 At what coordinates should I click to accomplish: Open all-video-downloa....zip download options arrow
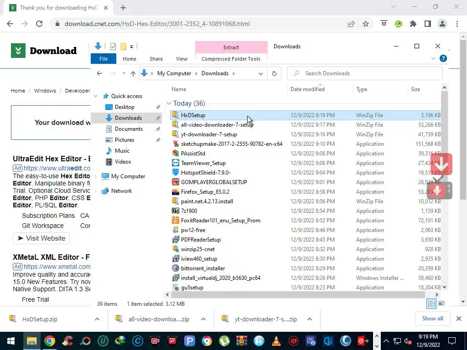click(203, 319)
